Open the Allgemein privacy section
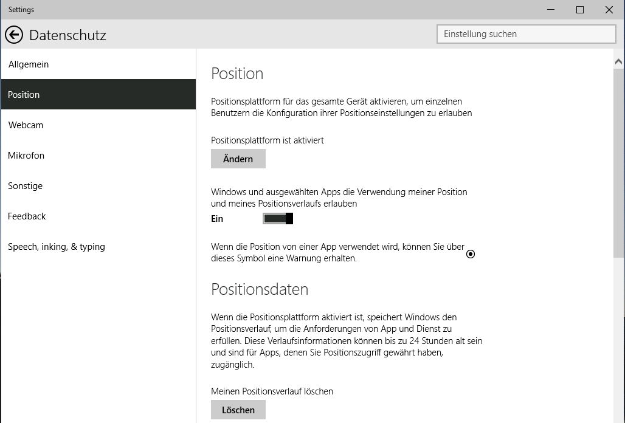 pyautogui.click(x=29, y=64)
